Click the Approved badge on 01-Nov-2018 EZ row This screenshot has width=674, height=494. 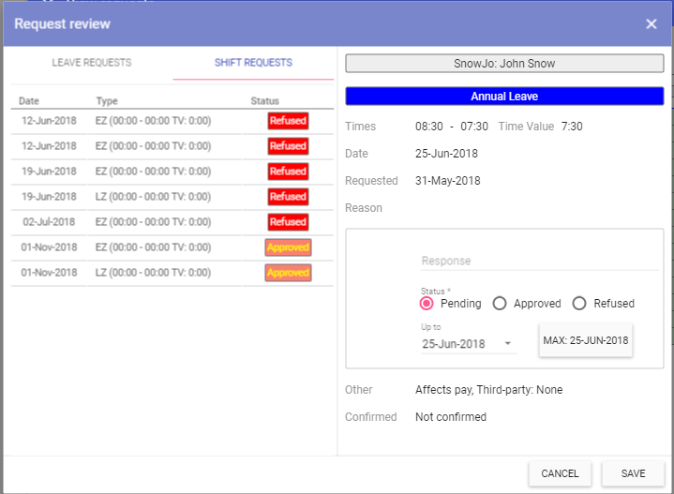(x=288, y=247)
